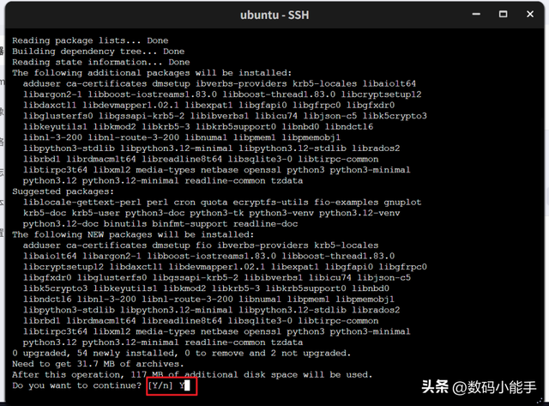The width and height of the screenshot is (549, 406).
Task: Click 'fio-examples' in suggested packages
Action: pos(347,203)
